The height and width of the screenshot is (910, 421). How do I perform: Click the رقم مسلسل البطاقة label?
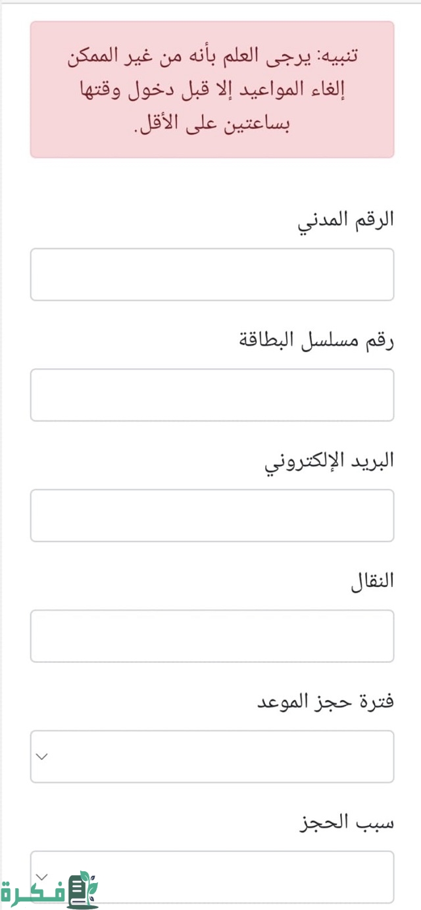(x=315, y=341)
